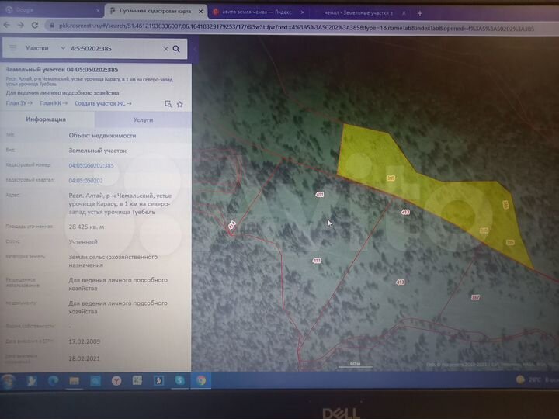This screenshot has width=559, height=419.
Task: Open a new browser tab
Action: pos(419,13)
